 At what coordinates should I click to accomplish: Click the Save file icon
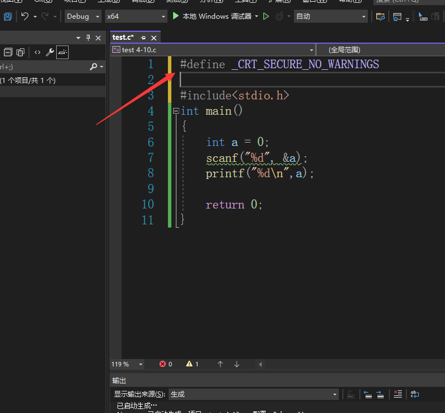pos(8,16)
